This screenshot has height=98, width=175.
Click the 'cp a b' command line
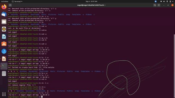(28, 38)
